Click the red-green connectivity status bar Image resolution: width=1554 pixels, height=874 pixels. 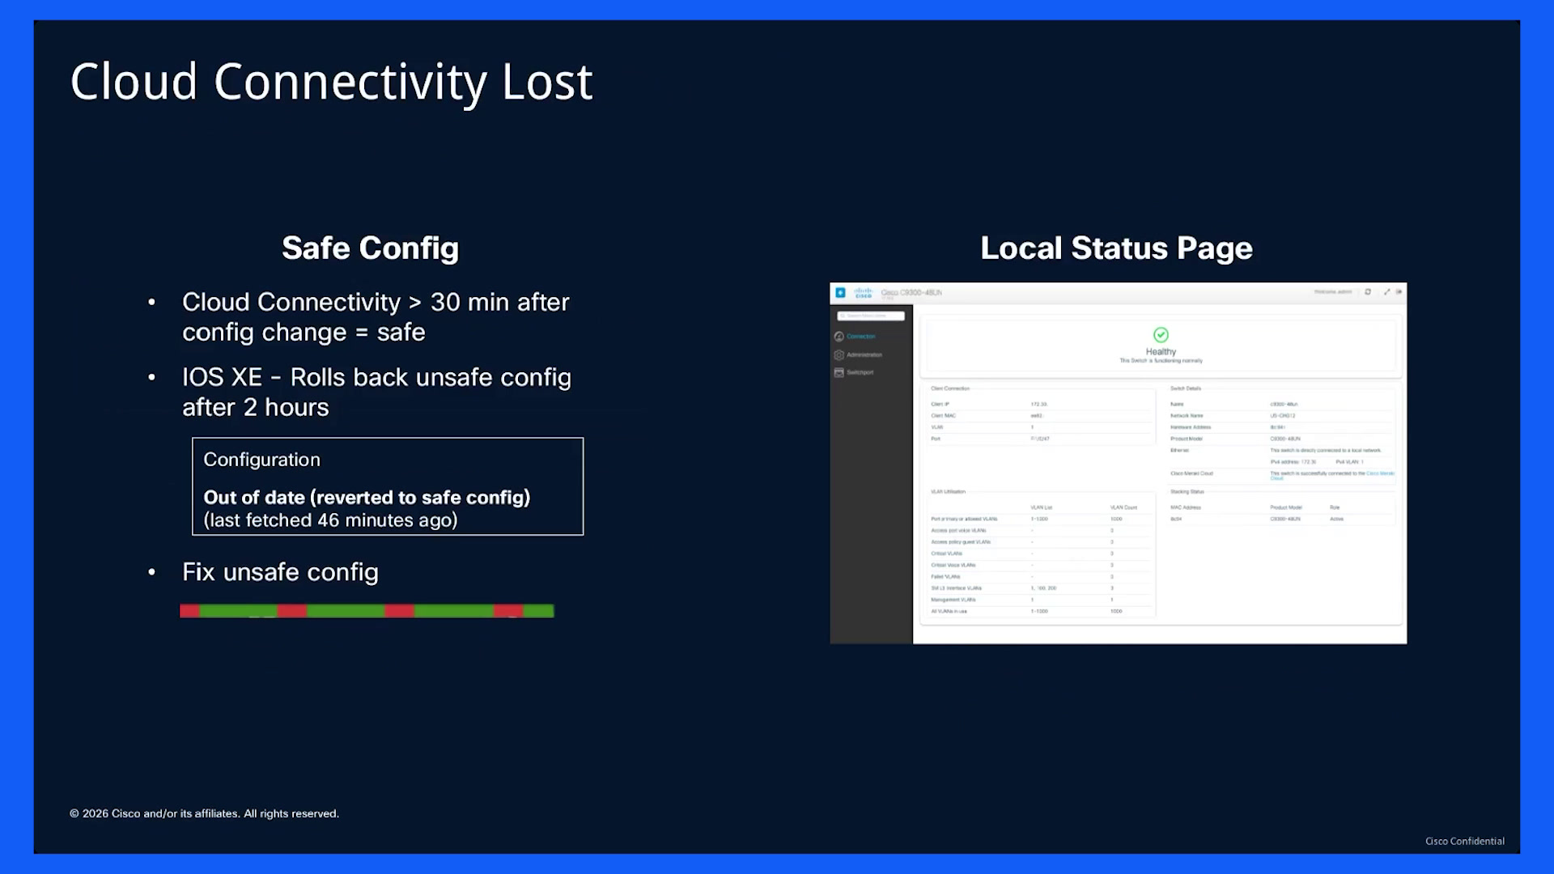[x=367, y=611]
